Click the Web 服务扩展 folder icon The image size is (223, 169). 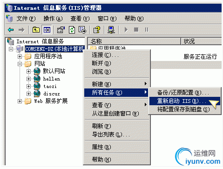[x=28, y=101]
